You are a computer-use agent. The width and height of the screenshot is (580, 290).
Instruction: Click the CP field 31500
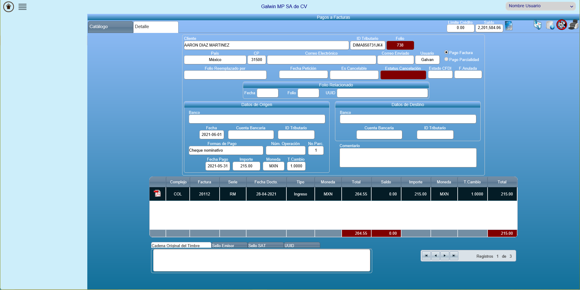click(x=257, y=60)
